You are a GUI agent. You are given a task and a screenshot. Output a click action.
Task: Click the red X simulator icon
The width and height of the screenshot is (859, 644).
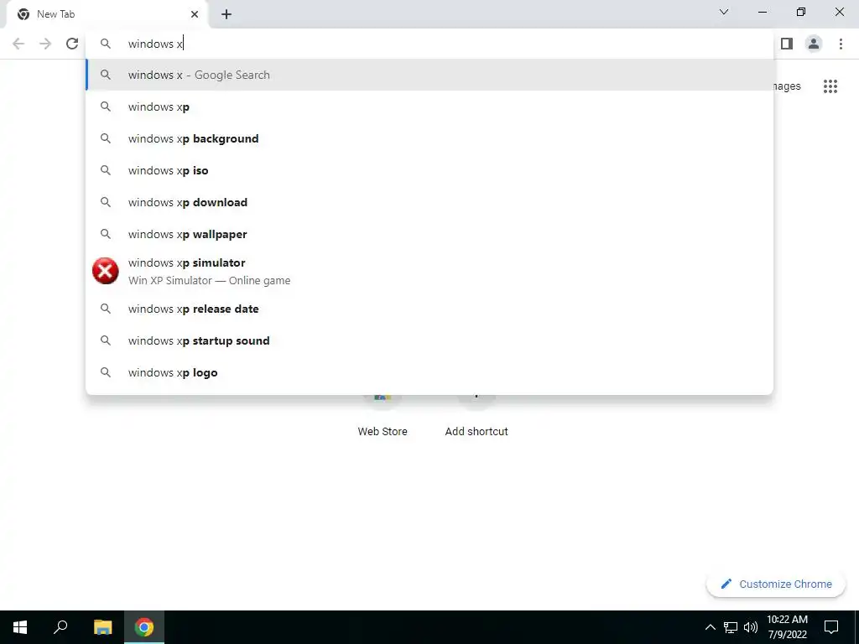coord(105,271)
